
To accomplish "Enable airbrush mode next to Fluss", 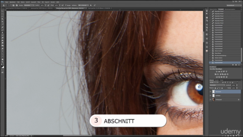I will (x=62, y=5).
